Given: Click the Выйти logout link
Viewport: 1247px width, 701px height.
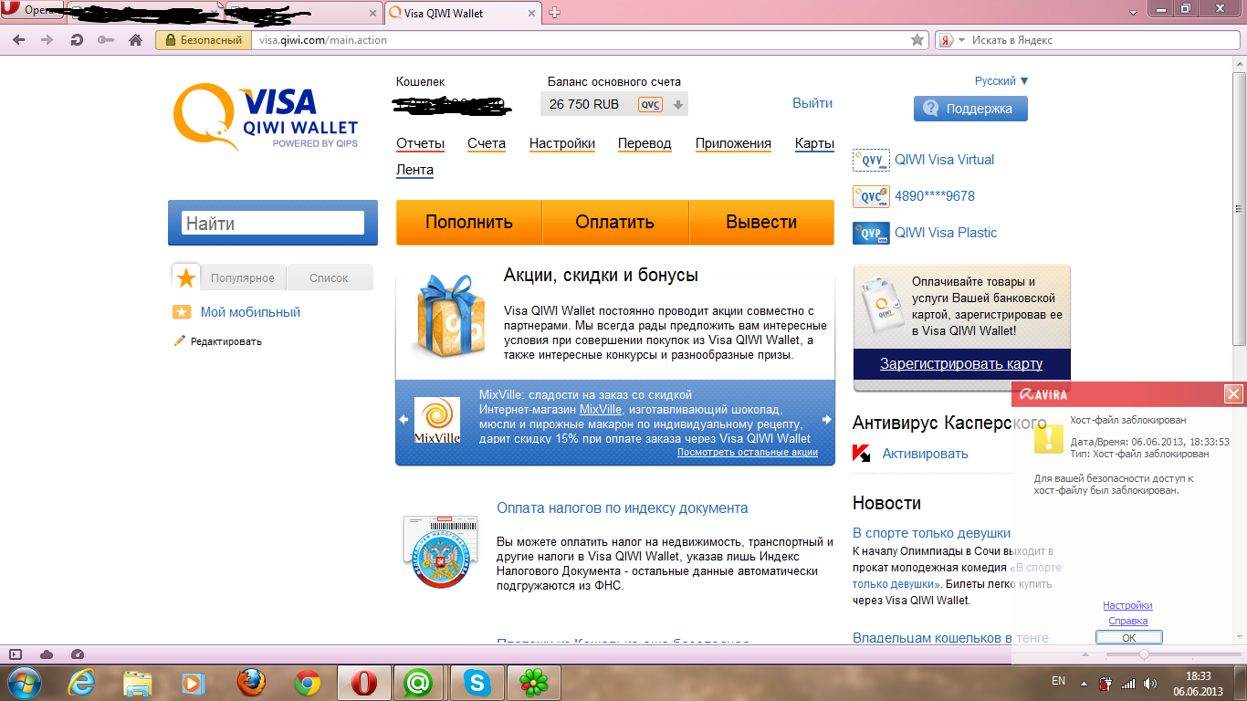Looking at the screenshot, I should point(812,103).
